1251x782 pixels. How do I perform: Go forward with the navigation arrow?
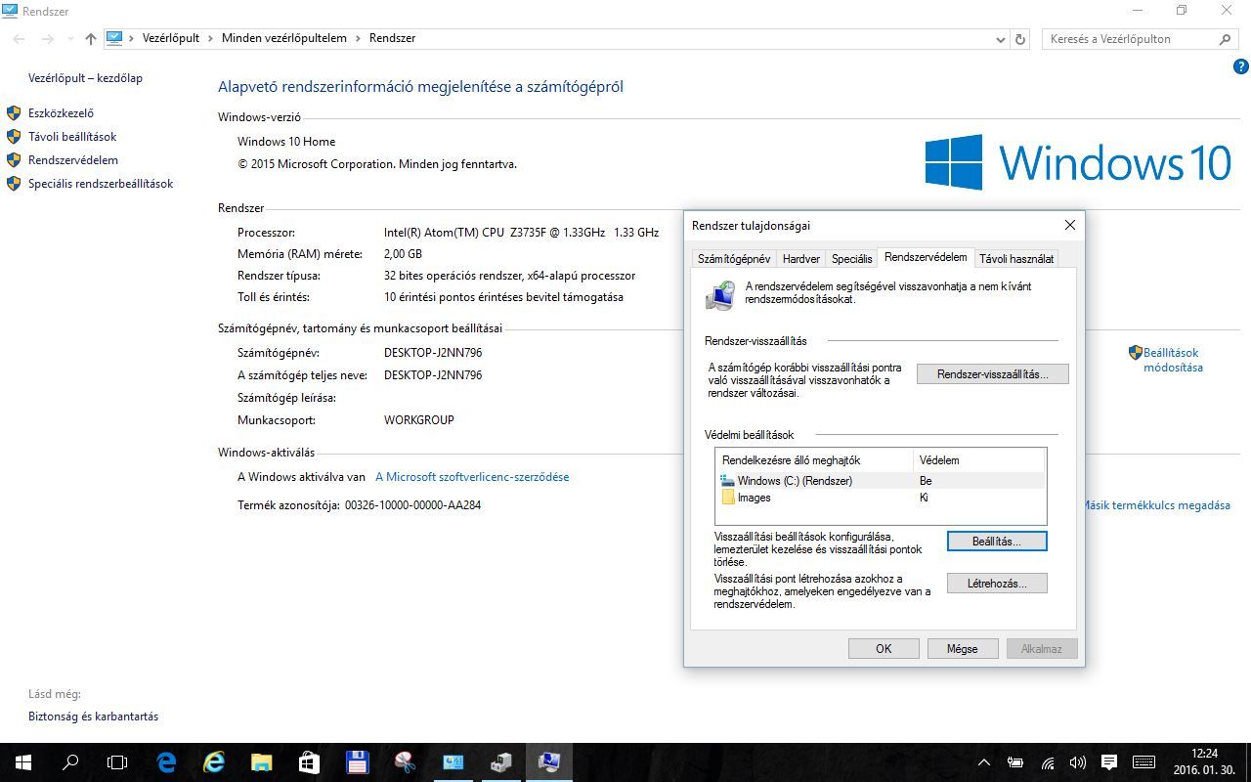47,39
